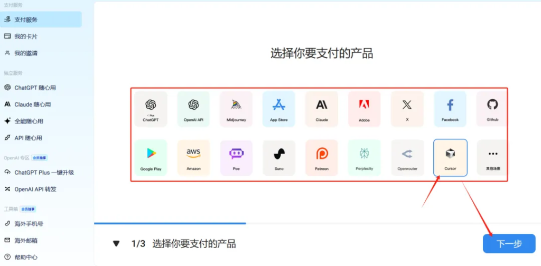This screenshot has width=541, height=266.
Task: Pick the Perplexity product icon
Action: point(364,157)
